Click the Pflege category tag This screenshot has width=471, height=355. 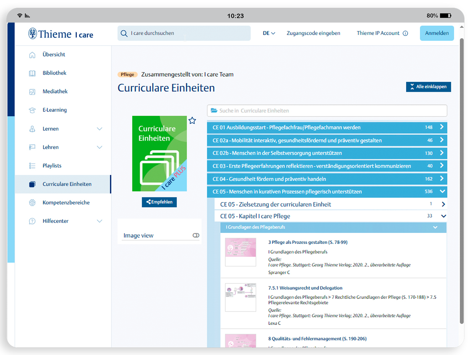click(127, 74)
